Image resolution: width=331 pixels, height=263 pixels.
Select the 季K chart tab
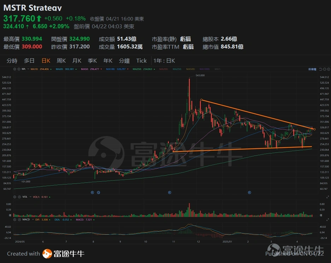(92, 61)
